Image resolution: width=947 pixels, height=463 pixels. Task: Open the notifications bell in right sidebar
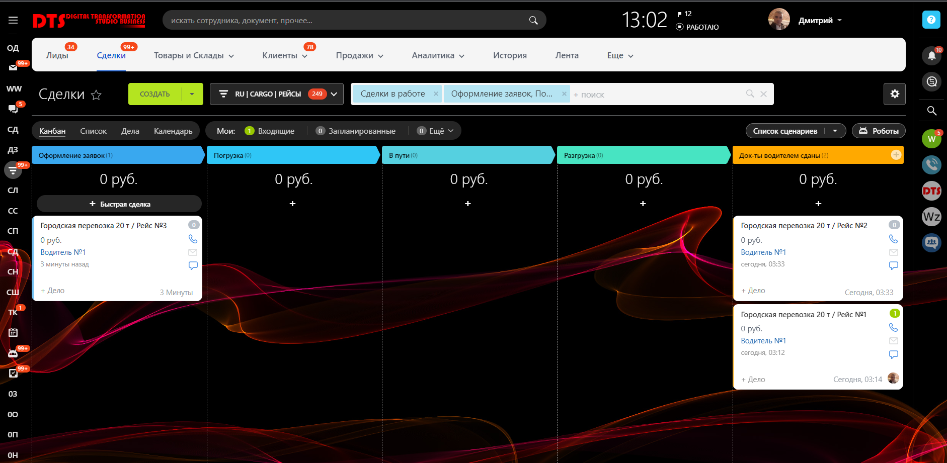click(931, 56)
